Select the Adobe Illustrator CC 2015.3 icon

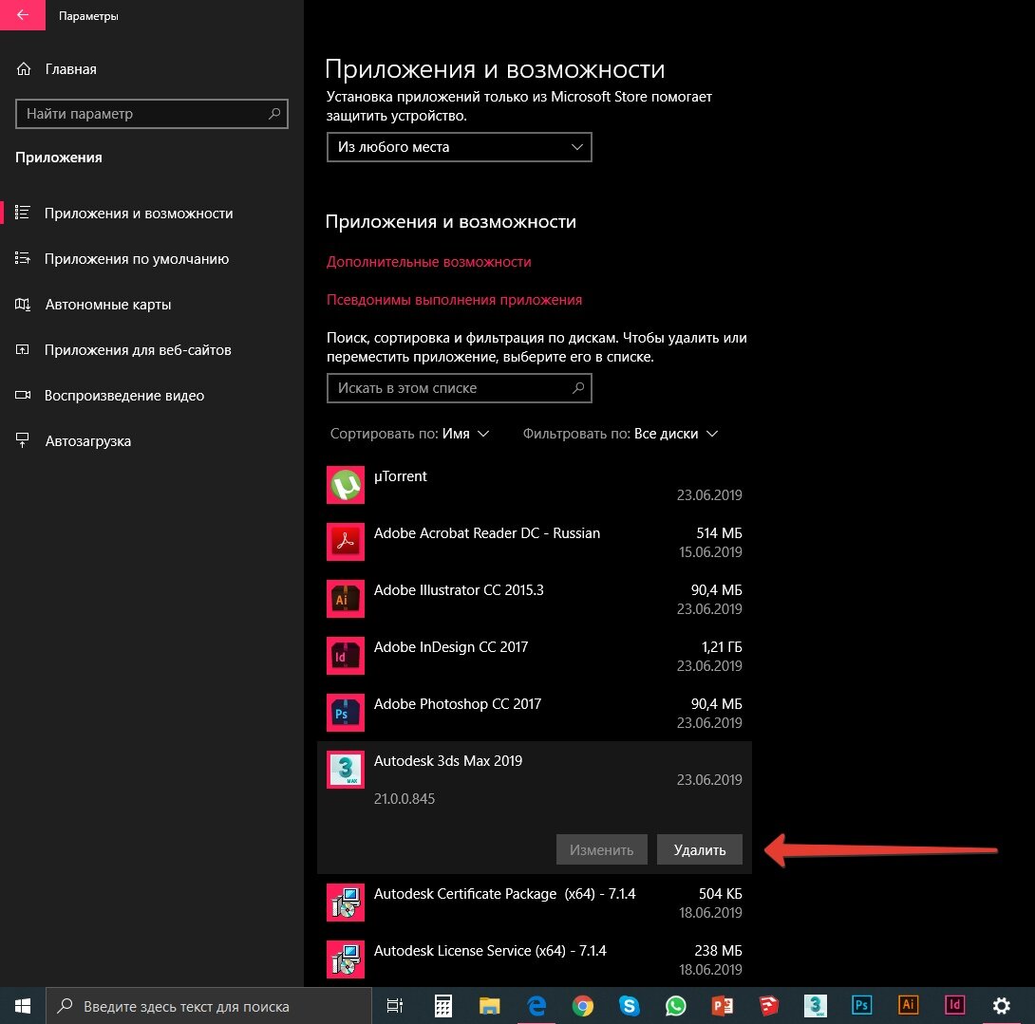click(x=346, y=599)
